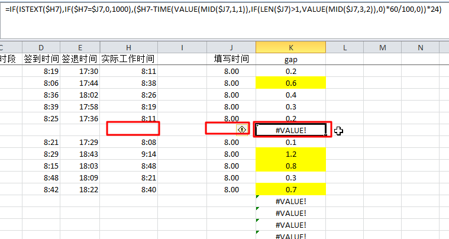The image size is (449, 239).
Task: Select the 17:29 sign-out cell
Action: [x=80, y=142]
